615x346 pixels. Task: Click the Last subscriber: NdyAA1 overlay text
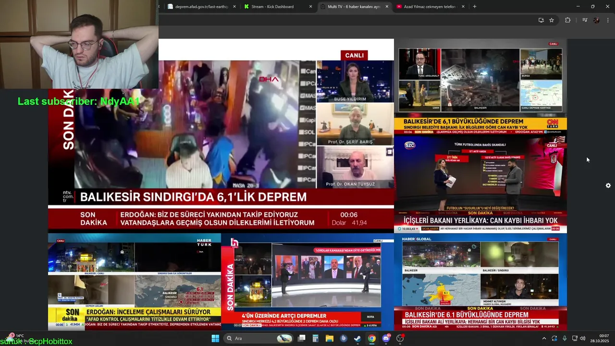(78, 101)
